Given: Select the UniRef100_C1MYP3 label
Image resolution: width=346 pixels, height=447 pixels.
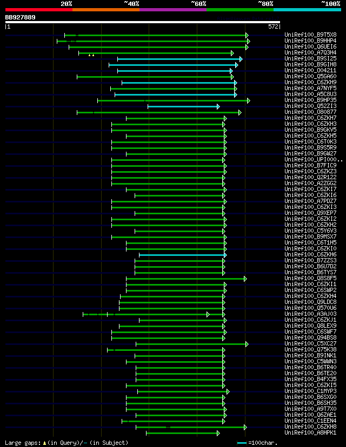Looking at the screenshot, I should point(311,391).
